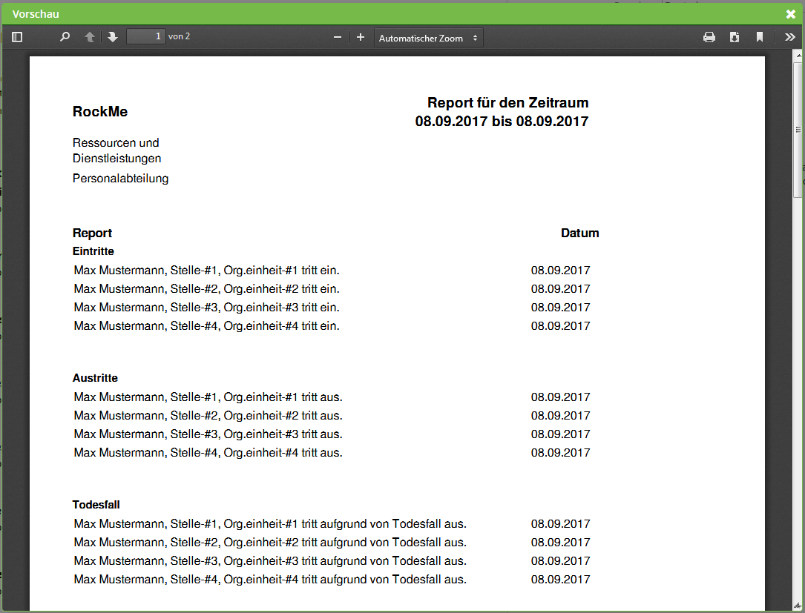Download the PDF file
805x613 pixels.
coord(735,37)
